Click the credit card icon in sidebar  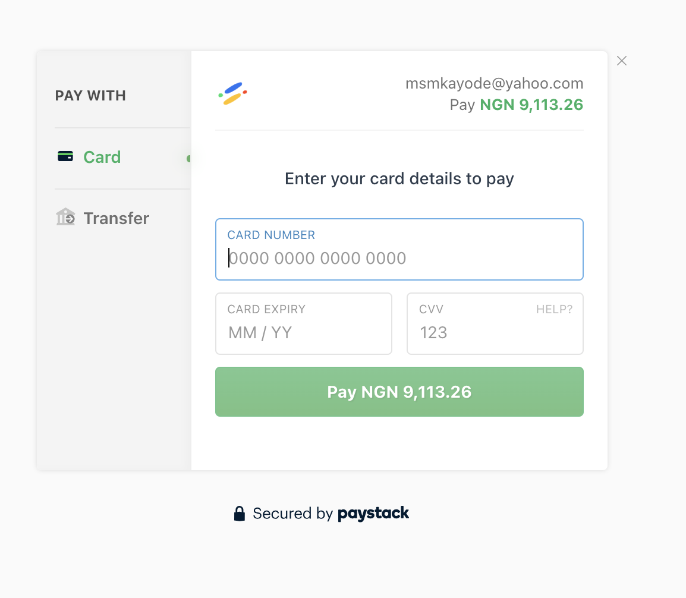(65, 156)
